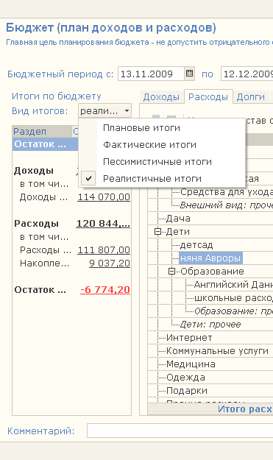
Task: Open the 111 807,00 expenses value
Action: pos(104,250)
